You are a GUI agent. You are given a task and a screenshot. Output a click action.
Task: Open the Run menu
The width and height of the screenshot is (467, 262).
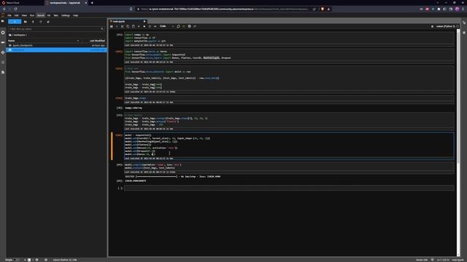[32, 15]
